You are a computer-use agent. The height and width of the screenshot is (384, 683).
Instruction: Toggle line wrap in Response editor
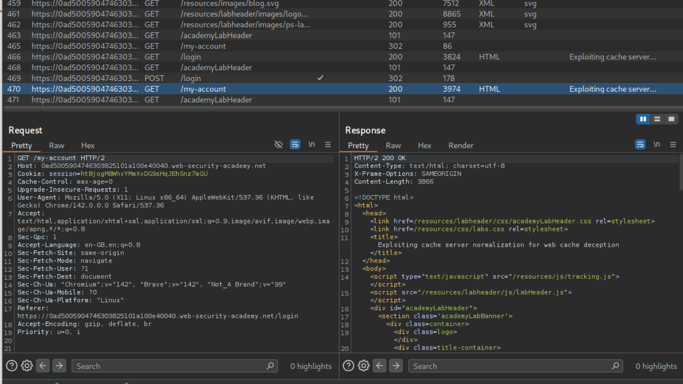click(640, 145)
